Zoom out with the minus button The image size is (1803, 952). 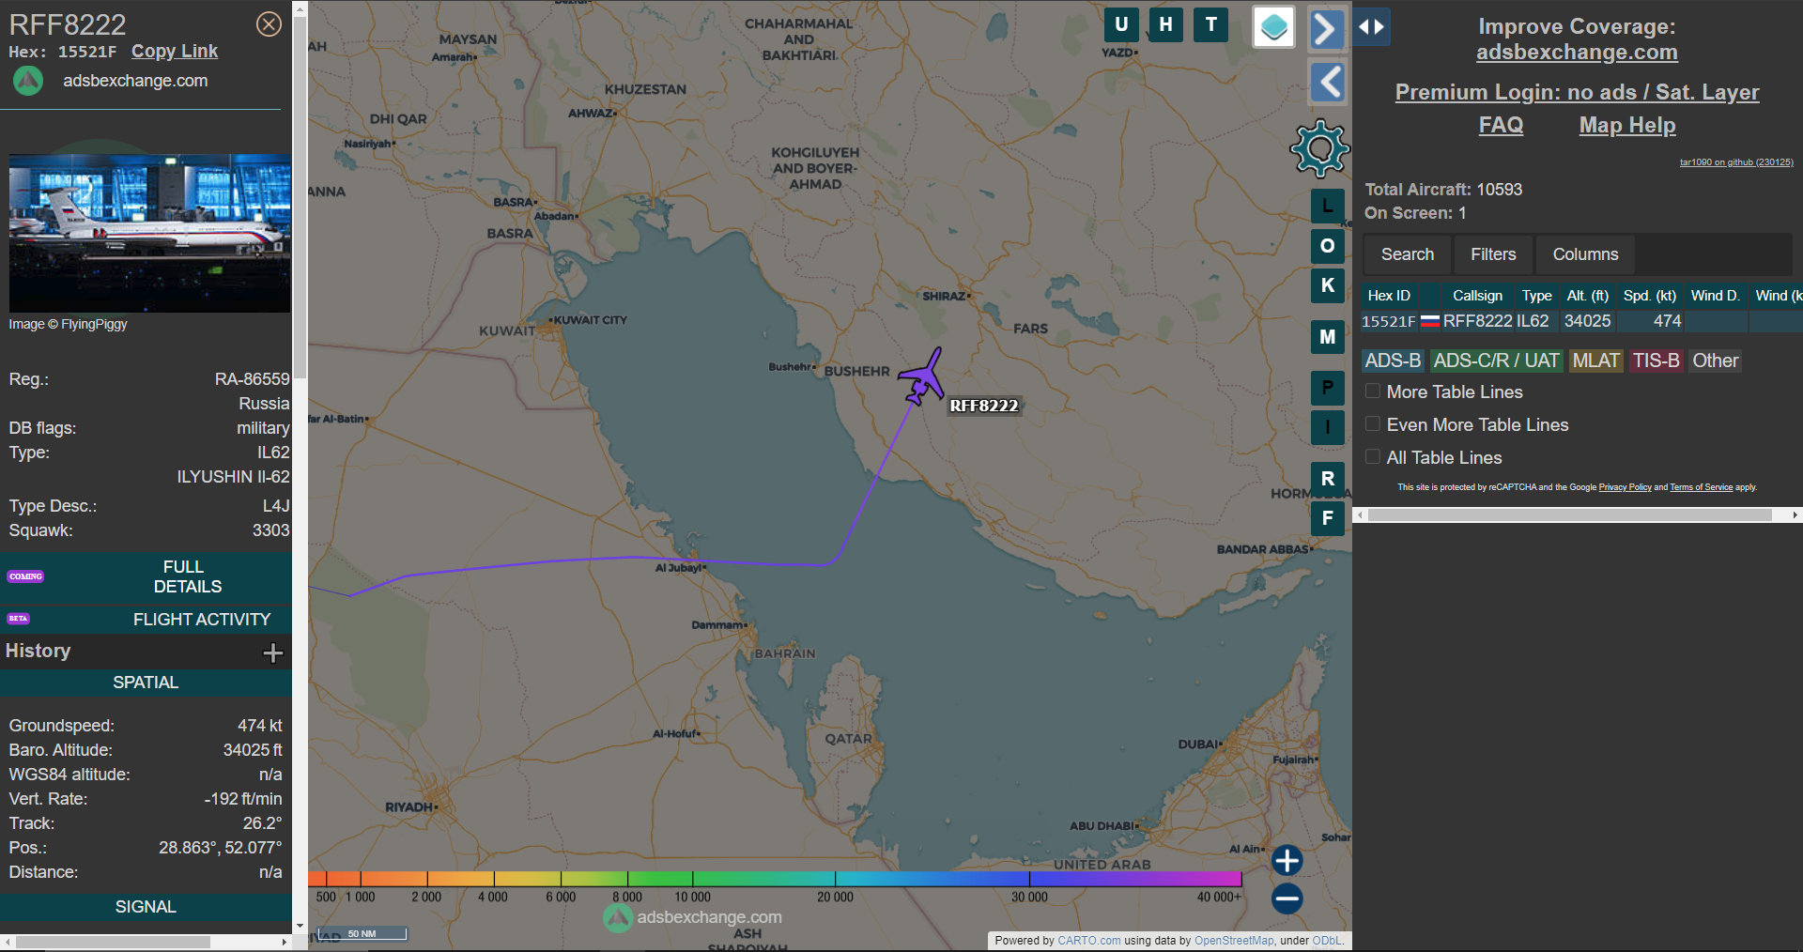point(1287,898)
